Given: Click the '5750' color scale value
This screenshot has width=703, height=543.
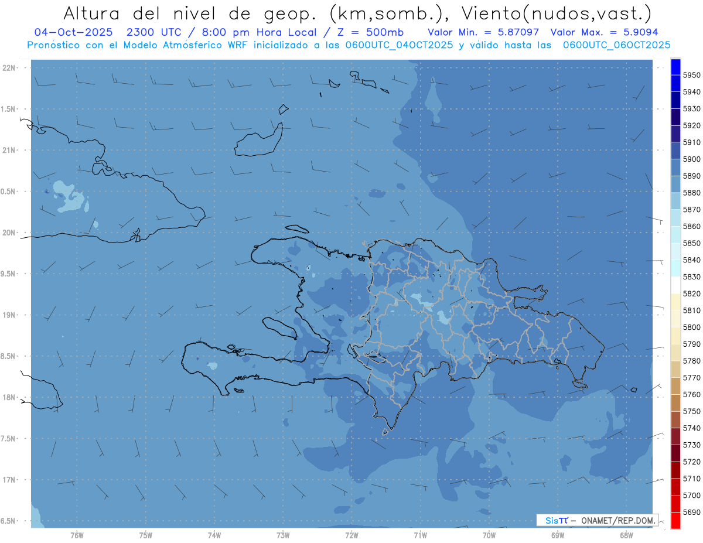Looking at the screenshot, I should pos(692,411).
